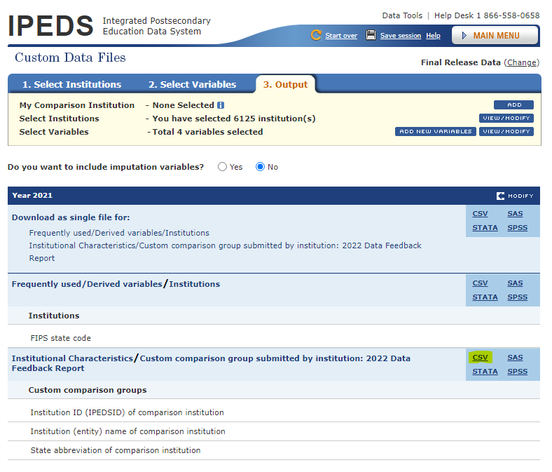The image size is (552, 472).
Task: Download Frequently used/Derived variables as STATA
Action: [x=485, y=297]
